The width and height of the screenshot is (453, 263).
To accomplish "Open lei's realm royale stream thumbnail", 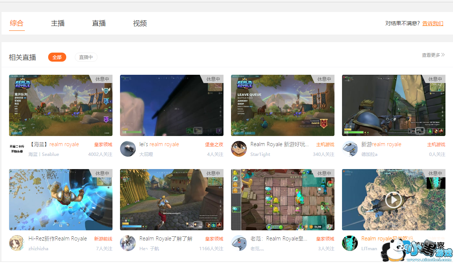I will (x=172, y=105).
